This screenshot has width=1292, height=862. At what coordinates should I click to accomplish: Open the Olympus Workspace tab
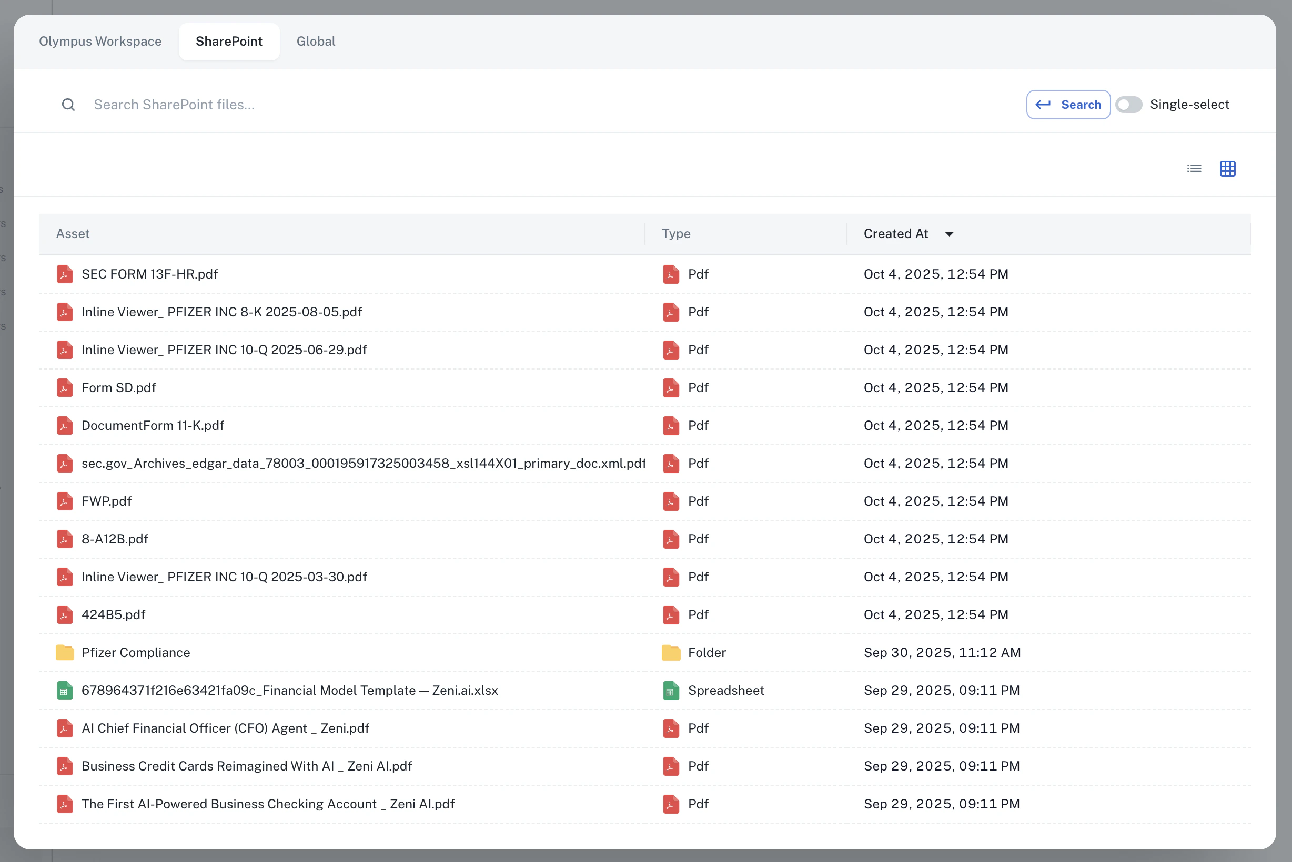100,41
